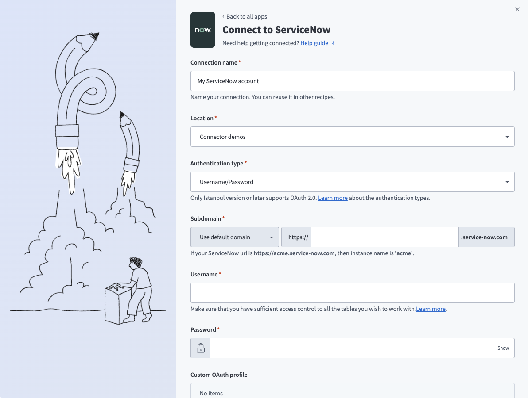Show the password text
528x398 pixels.
pyautogui.click(x=503, y=348)
